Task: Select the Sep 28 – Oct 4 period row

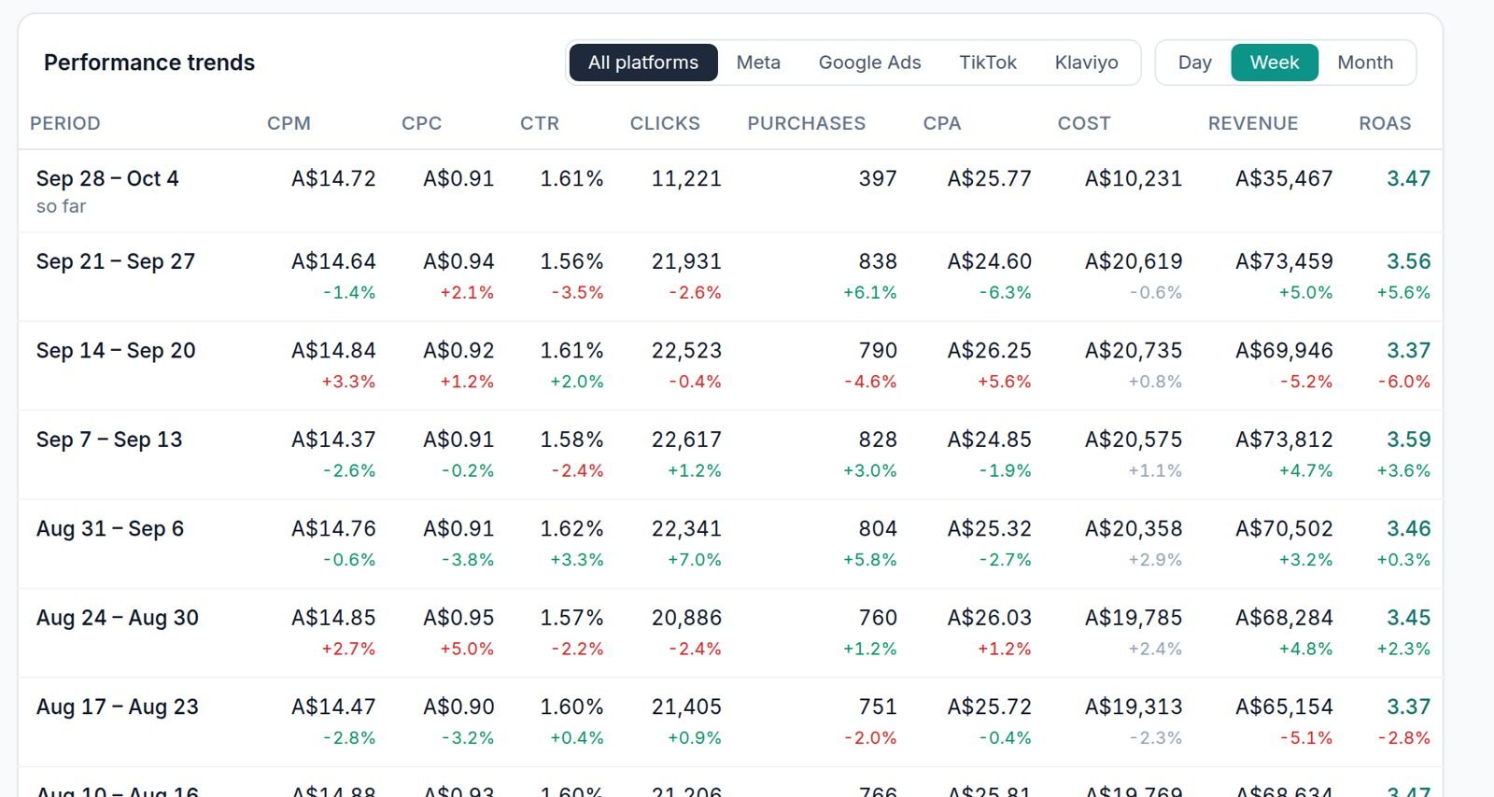Action: click(x=730, y=191)
